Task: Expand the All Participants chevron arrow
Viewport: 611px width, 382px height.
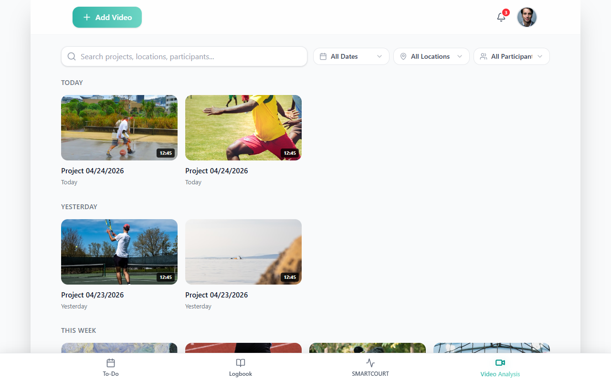Action: point(540,56)
